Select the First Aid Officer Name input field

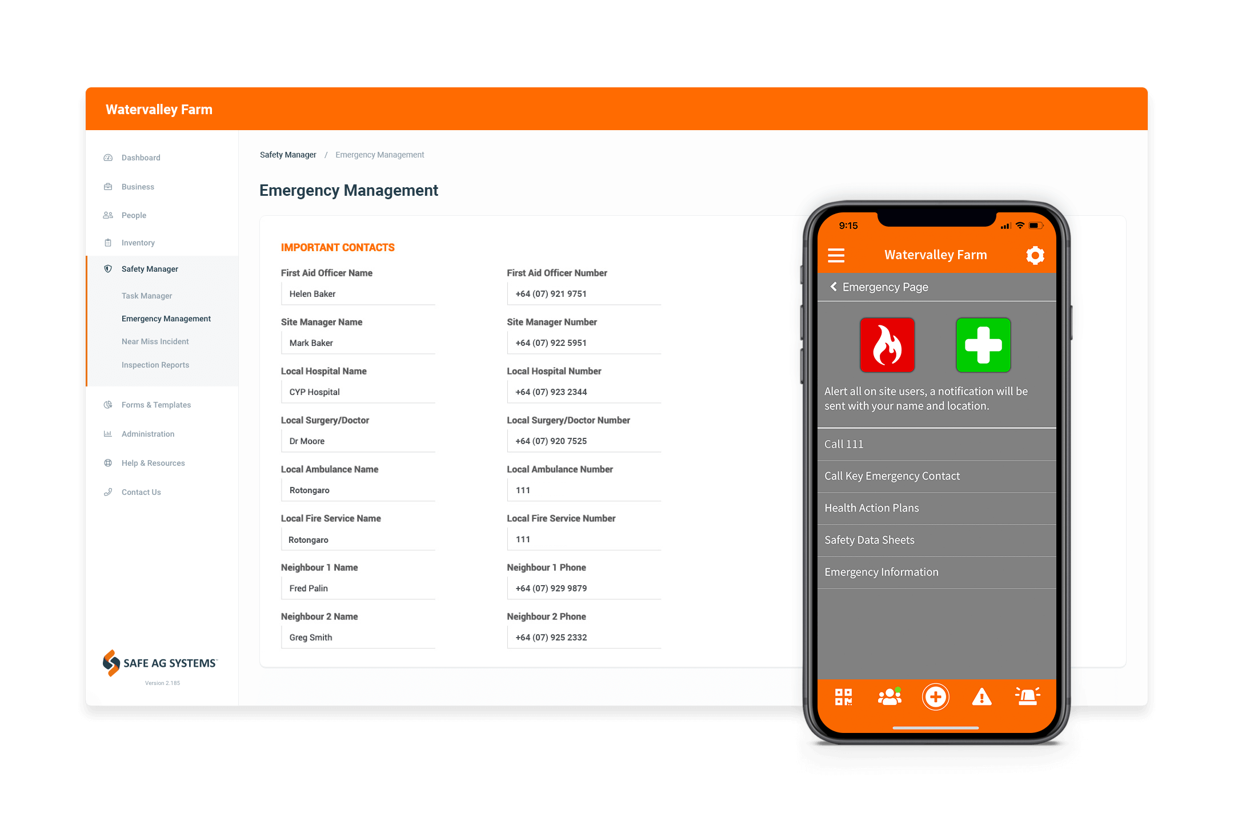[x=359, y=293]
